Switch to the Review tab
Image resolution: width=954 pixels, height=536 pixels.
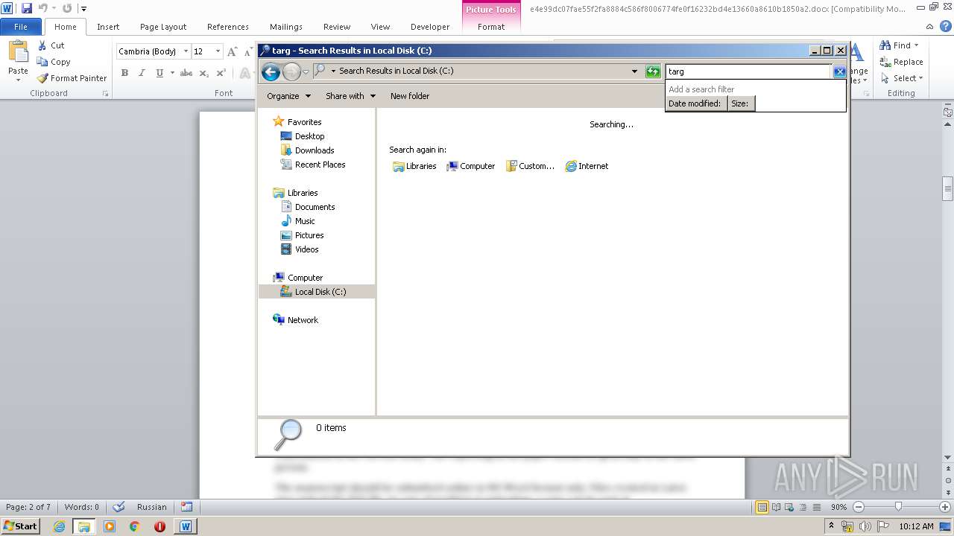coord(337,27)
